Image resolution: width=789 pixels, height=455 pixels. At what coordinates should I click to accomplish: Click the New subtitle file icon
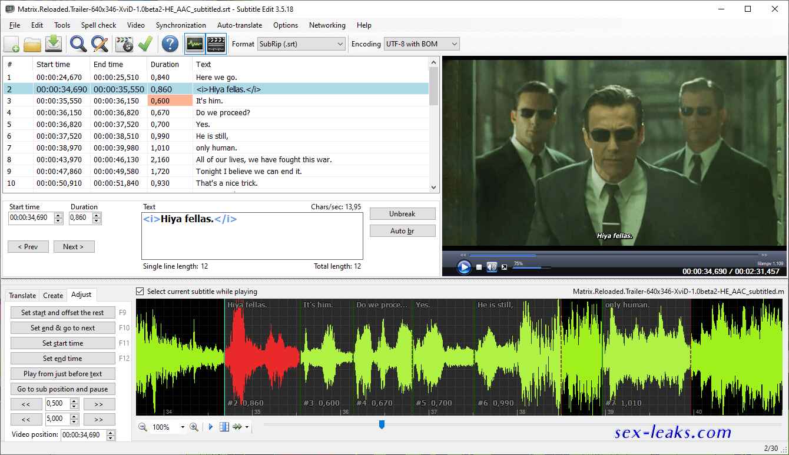pos(12,44)
